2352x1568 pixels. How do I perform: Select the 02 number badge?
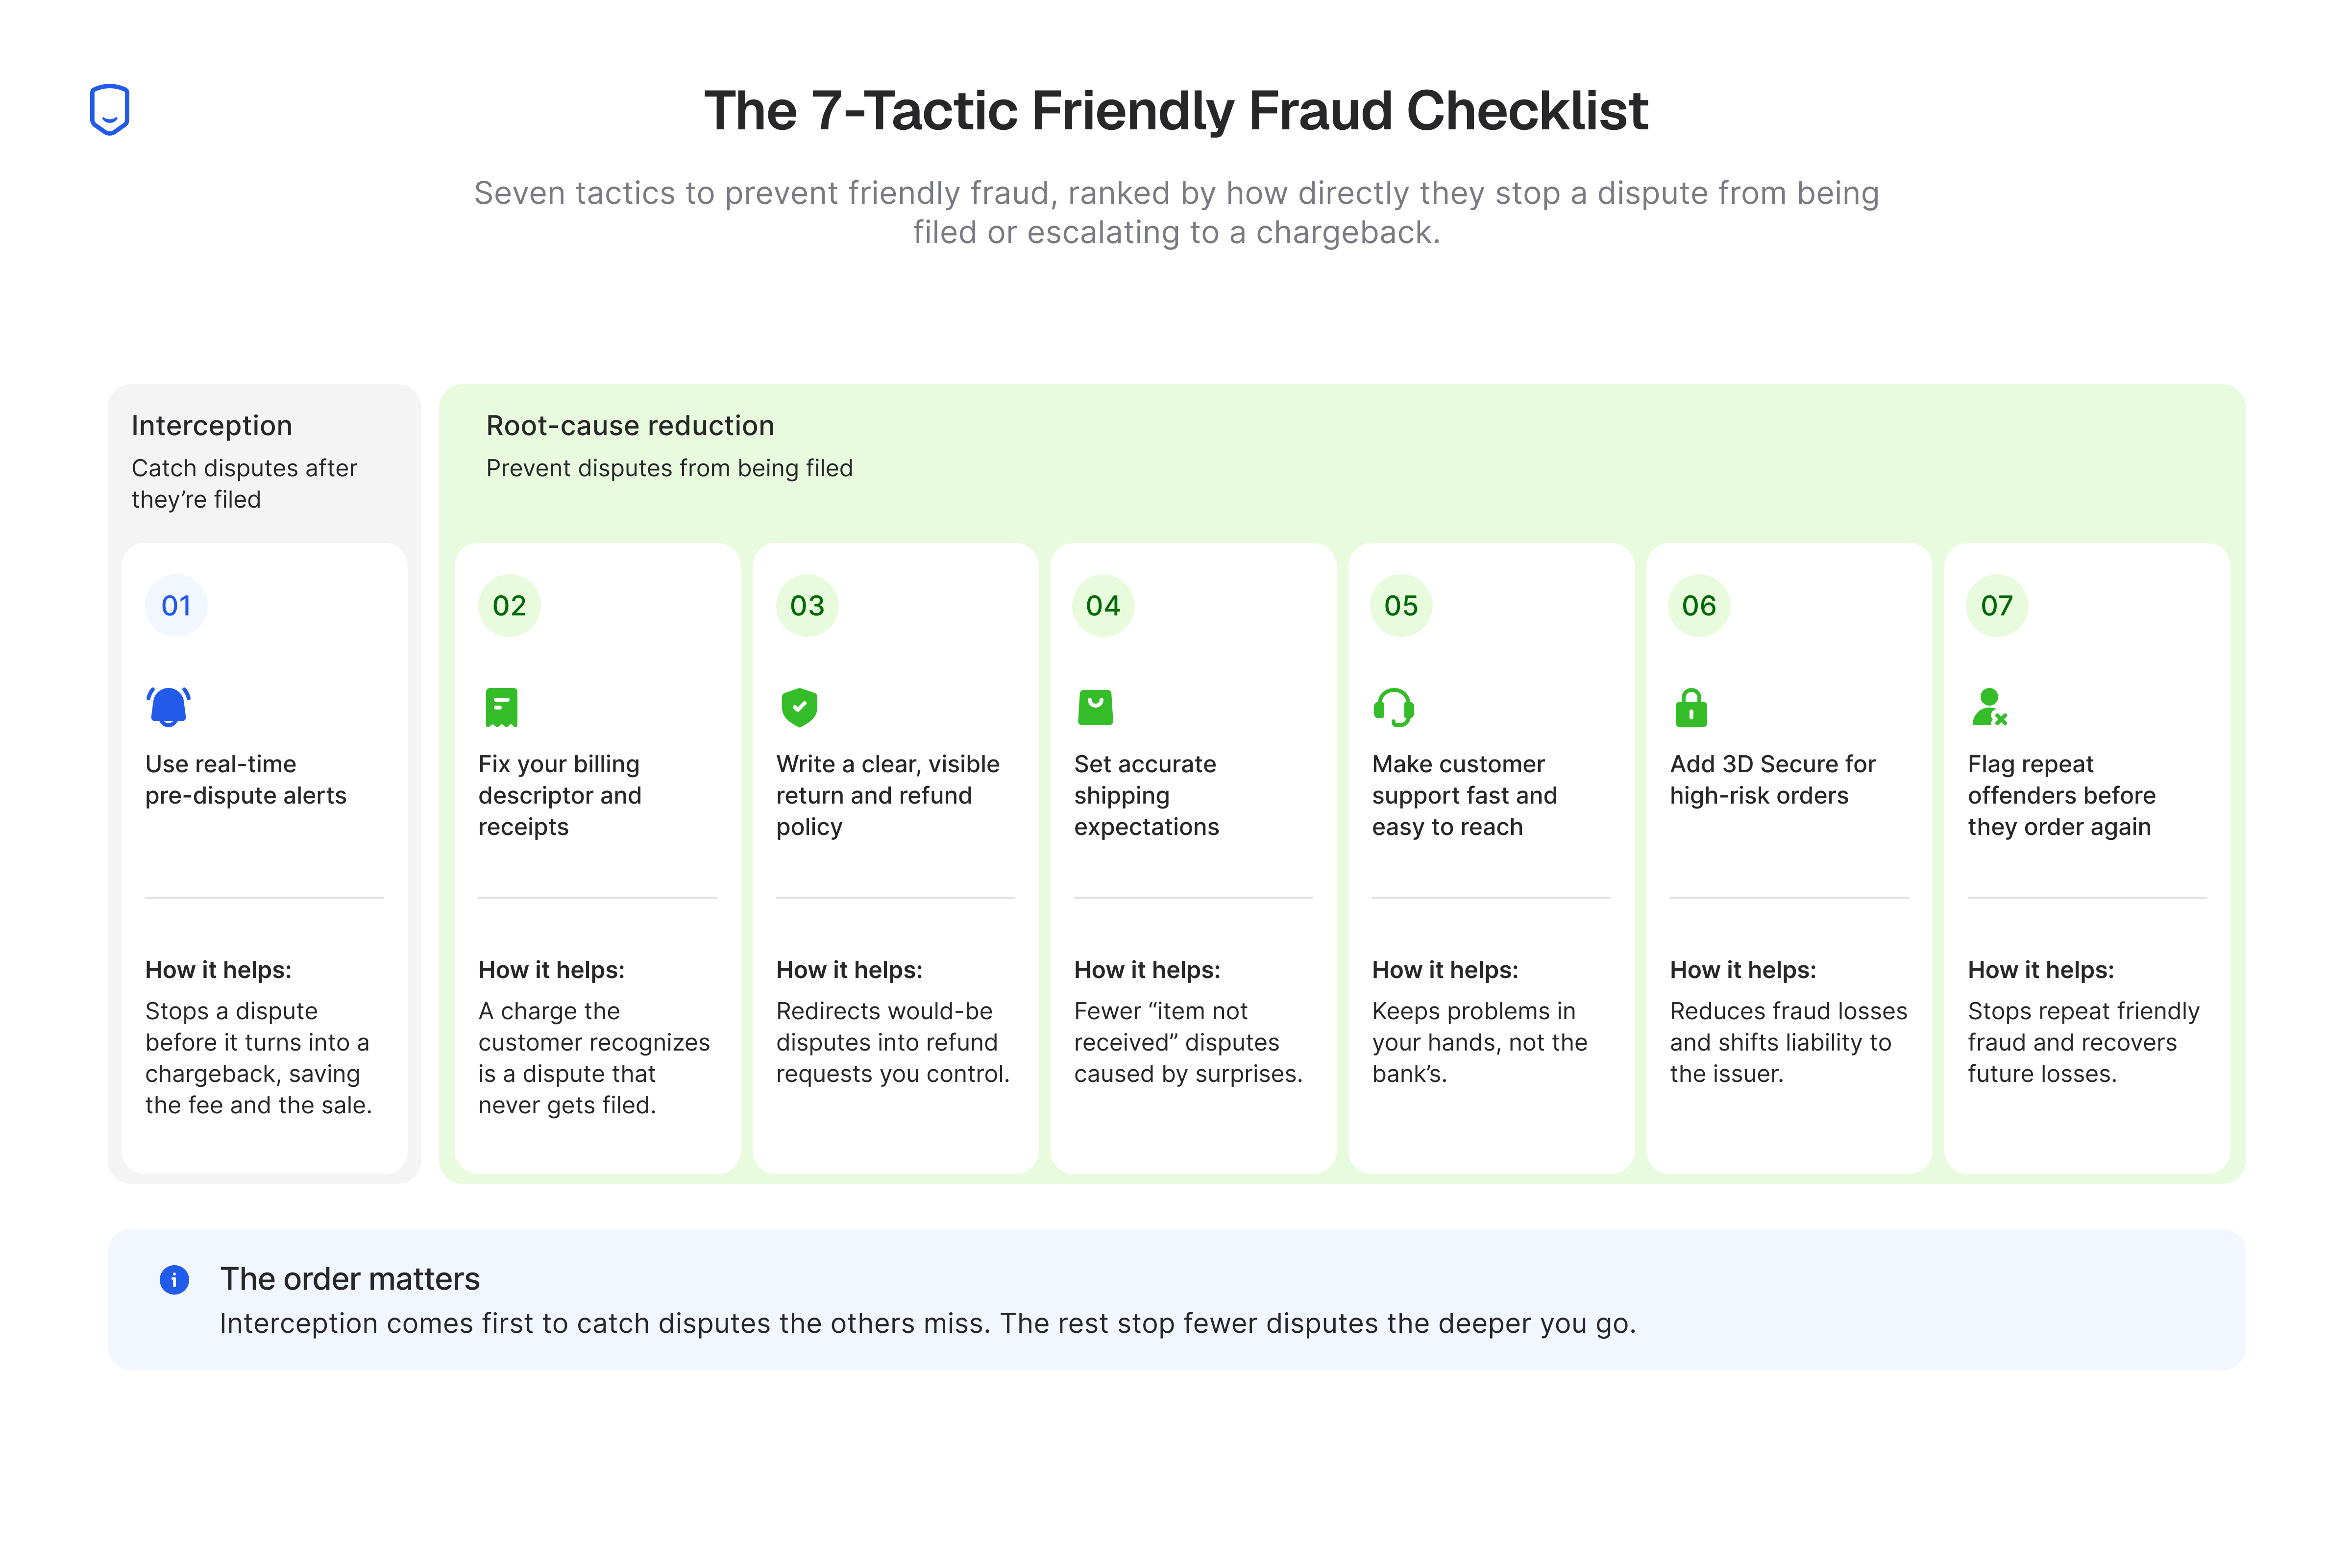coord(509,605)
